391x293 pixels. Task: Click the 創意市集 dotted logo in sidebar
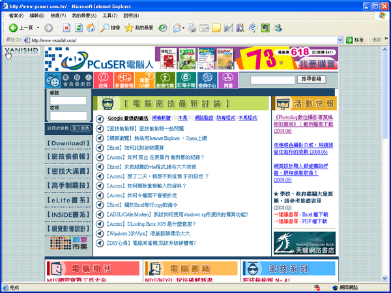pyautogui.click(x=68, y=244)
